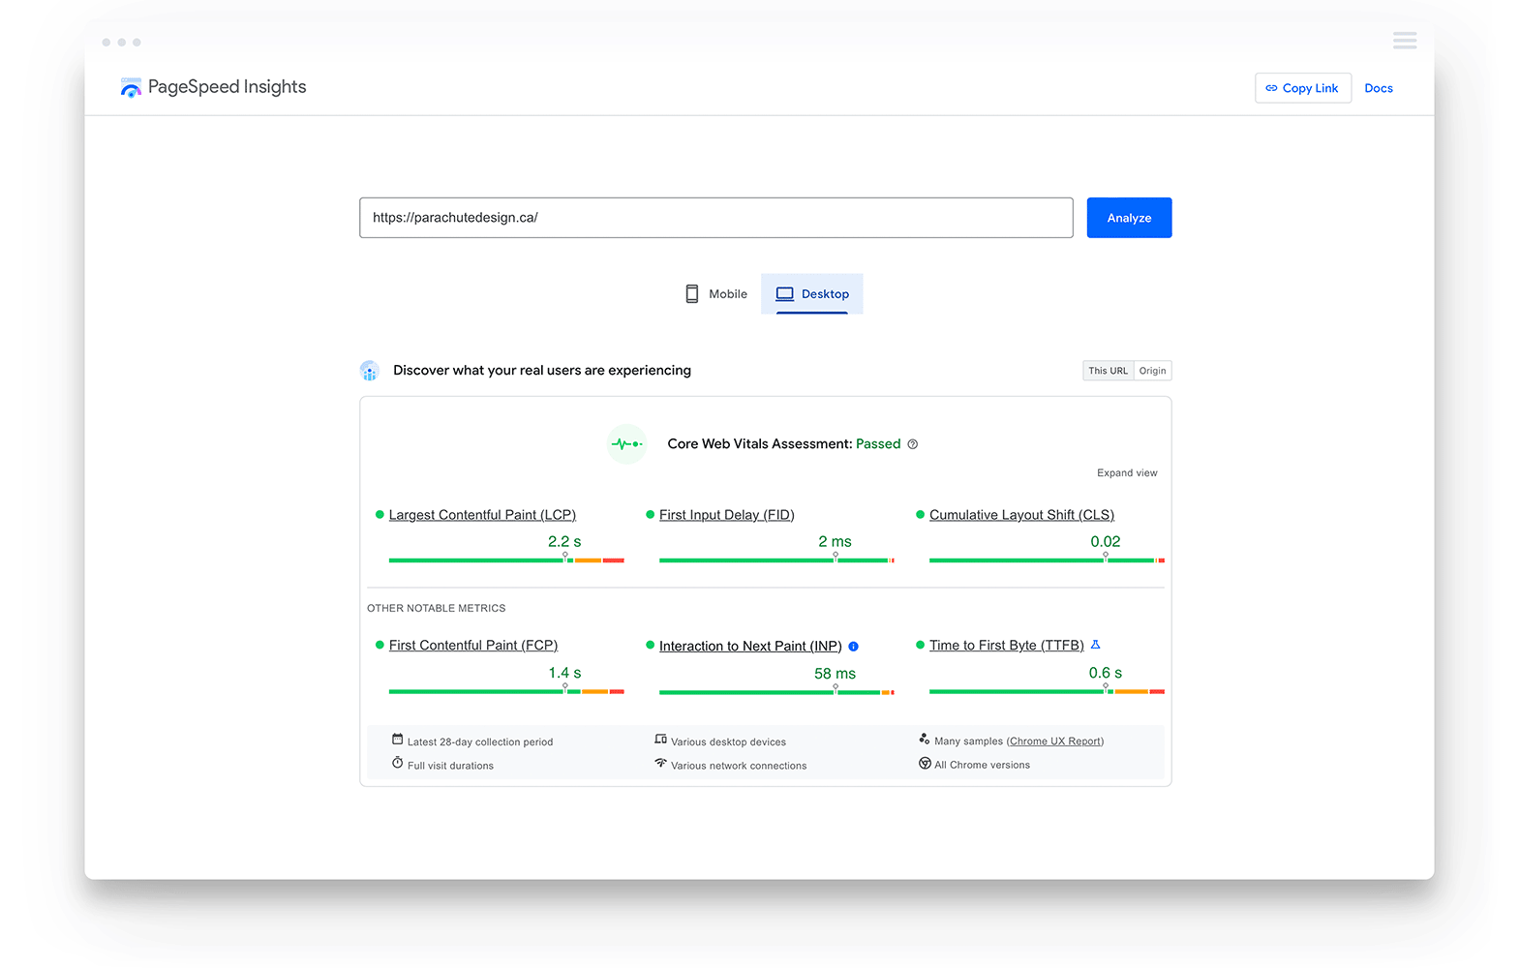
Task: Click the Analyze button
Action: click(1129, 218)
